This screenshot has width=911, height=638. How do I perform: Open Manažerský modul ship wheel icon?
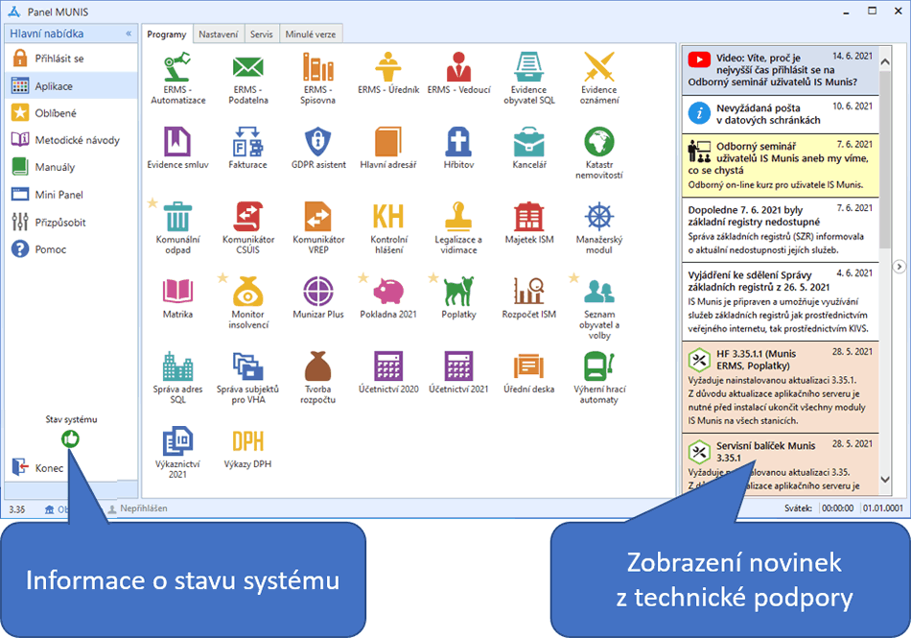(x=598, y=216)
